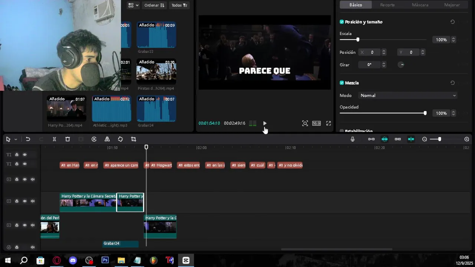Image resolution: width=475 pixels, height=267 pixels.
Task: Open the Todos filter dropdown
Action: click(180, 5)
